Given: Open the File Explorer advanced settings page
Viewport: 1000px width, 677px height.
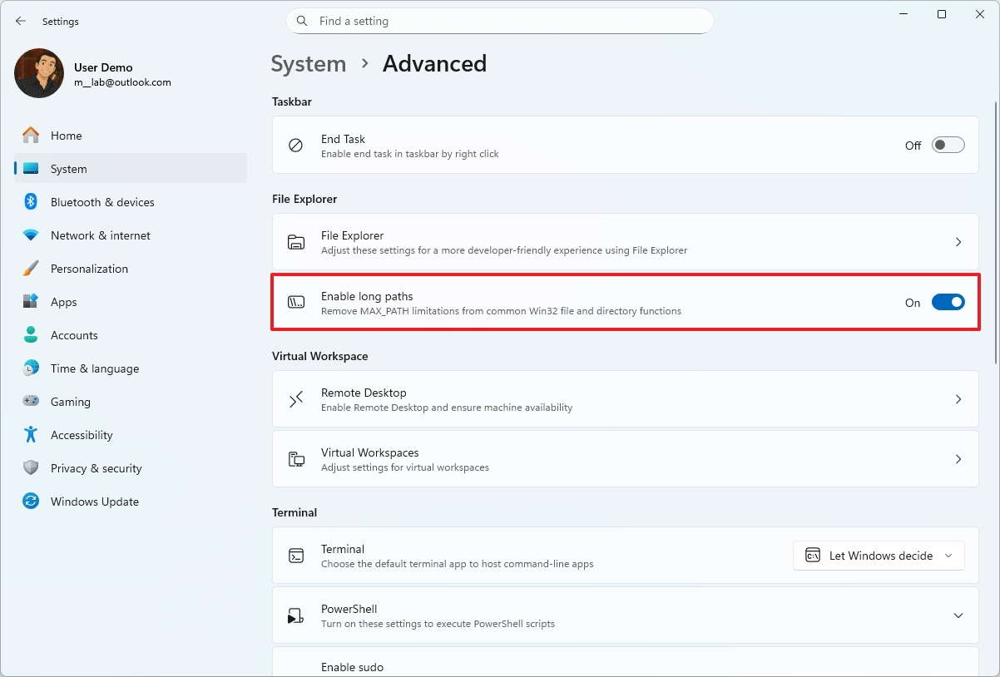Looking at the screenshot, I should (625, 241).
